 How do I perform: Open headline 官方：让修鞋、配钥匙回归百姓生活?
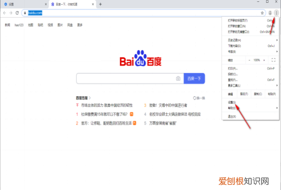[106, 123]
